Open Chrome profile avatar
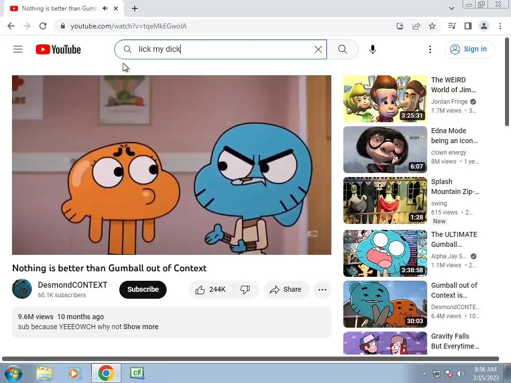511x383 pixels. coord(484,26)
